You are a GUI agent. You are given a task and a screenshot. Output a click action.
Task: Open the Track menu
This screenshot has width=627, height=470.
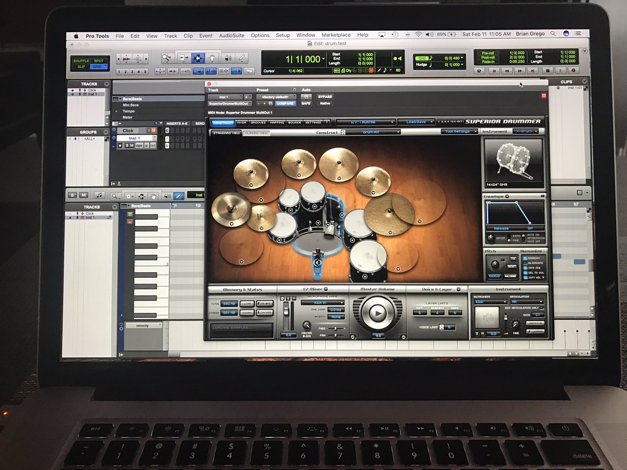(x=170, y=36)
